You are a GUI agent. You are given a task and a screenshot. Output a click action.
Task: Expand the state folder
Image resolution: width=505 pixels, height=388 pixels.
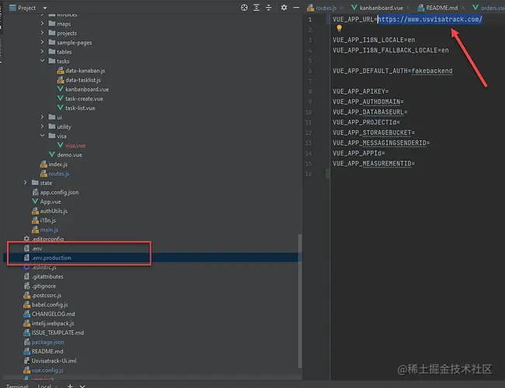click(26, 183)
